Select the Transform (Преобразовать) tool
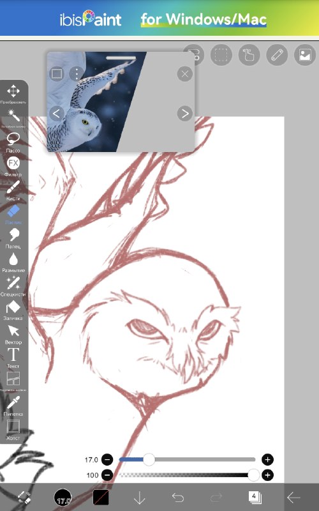The height and width of the screenshot is (511, 319). click(x=13, y=94)
